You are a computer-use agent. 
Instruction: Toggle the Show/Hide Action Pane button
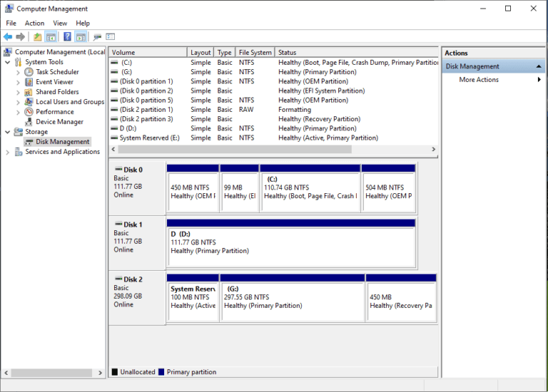coord(81,36)
